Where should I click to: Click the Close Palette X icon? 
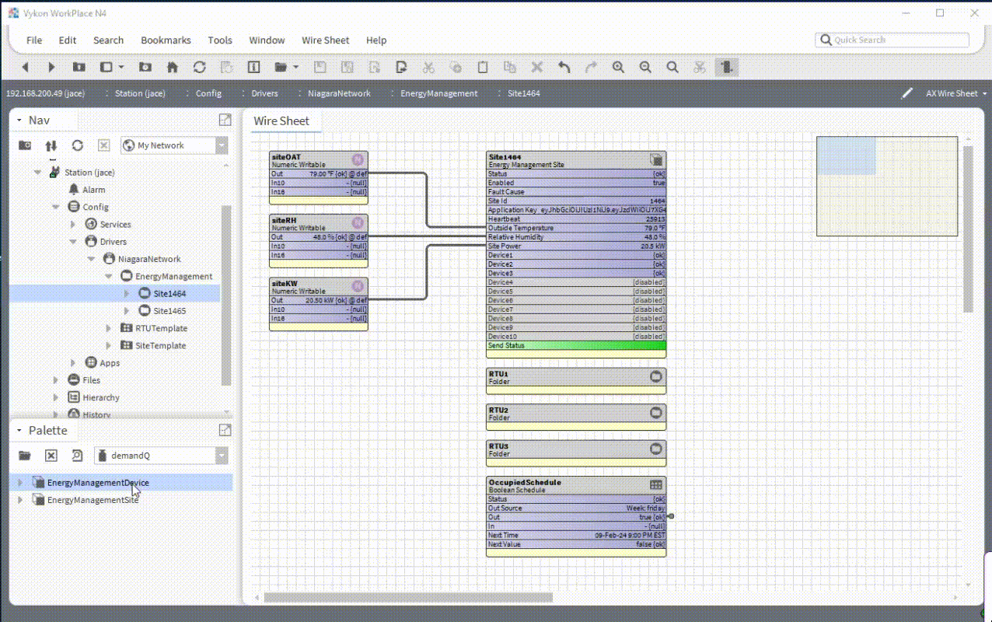click(51, 456)
